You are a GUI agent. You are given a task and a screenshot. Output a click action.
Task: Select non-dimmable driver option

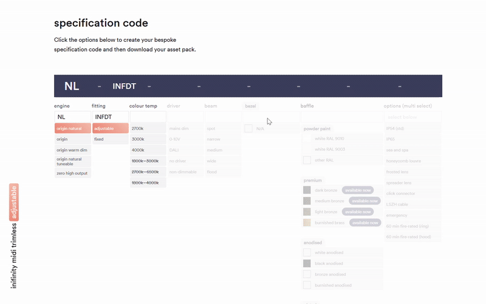185,172
